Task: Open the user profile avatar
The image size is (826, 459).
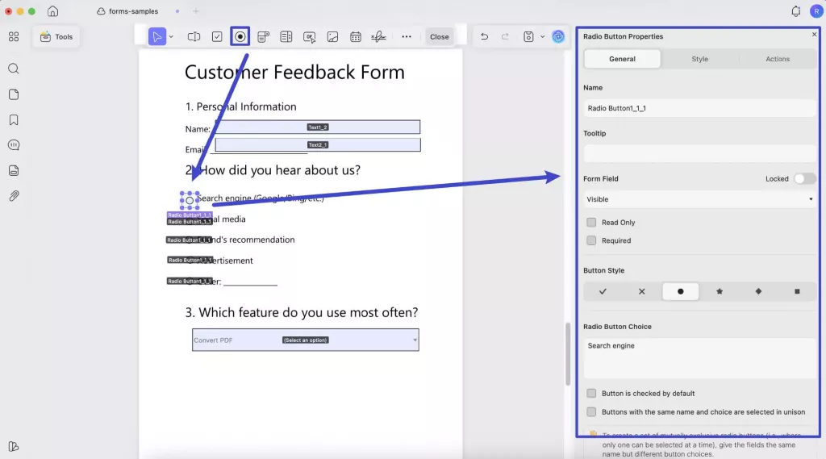Action: click(x=816, y=11)
